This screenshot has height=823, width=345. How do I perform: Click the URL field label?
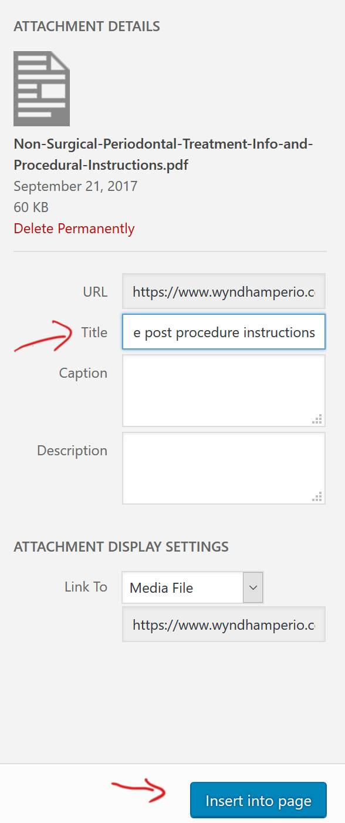click(95, 291)
